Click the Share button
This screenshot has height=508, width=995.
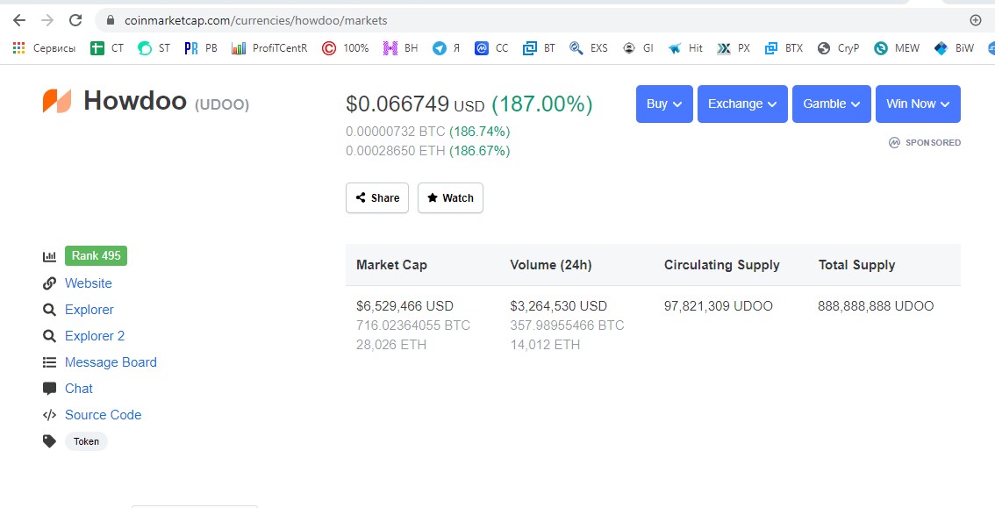pos(377,198)
